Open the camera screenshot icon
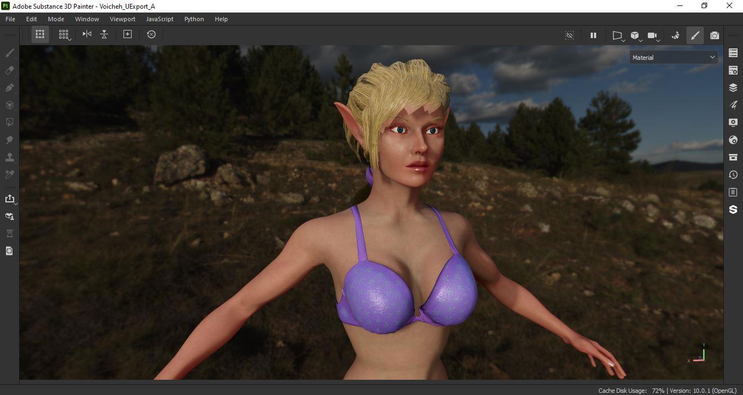 click(714, 35)
